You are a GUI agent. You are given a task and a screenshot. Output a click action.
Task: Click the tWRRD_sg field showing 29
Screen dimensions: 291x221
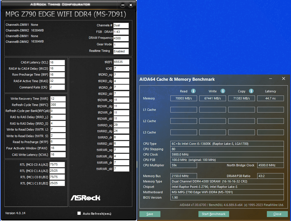tap(122, 125)
